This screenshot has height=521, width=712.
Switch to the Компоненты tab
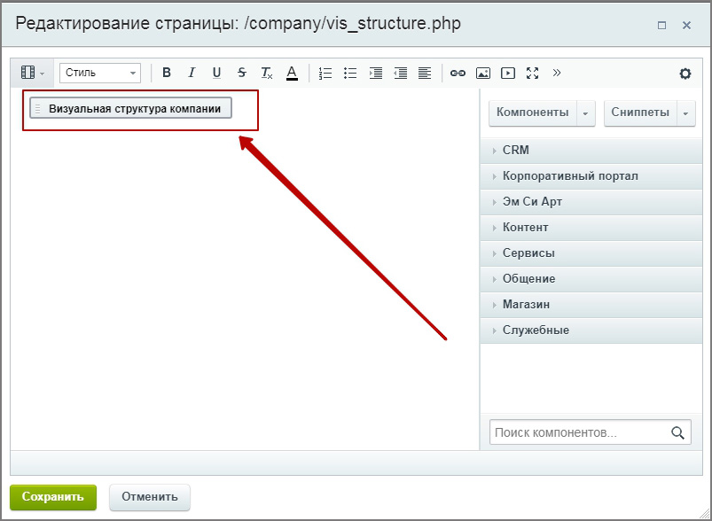pos(532,113)
